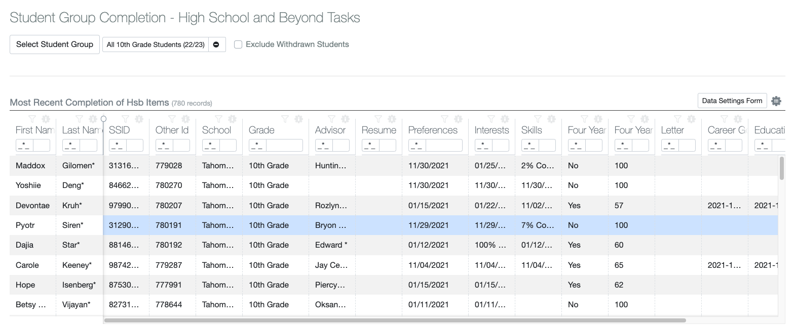Click the Letter column filter icon
This screenshot has width=795, height=328.
(677, 119)
